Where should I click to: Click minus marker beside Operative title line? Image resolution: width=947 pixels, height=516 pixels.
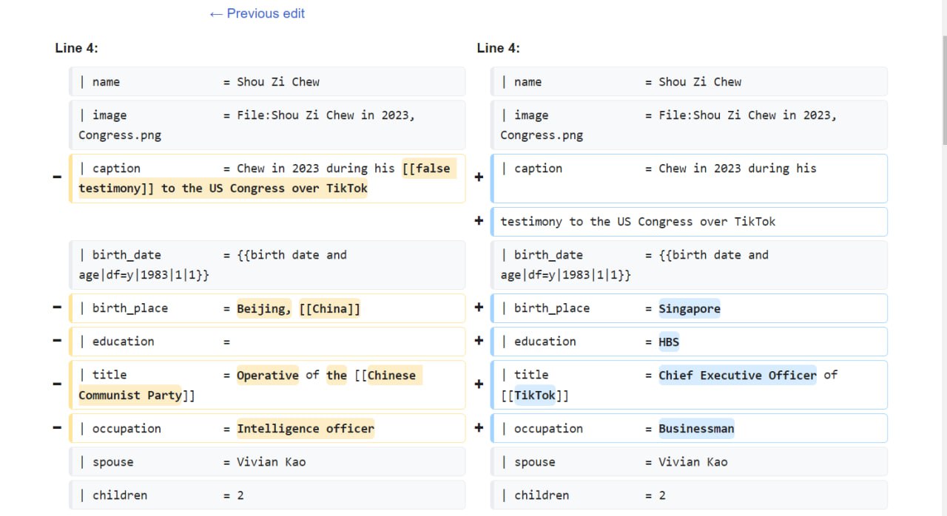[57, 384]
